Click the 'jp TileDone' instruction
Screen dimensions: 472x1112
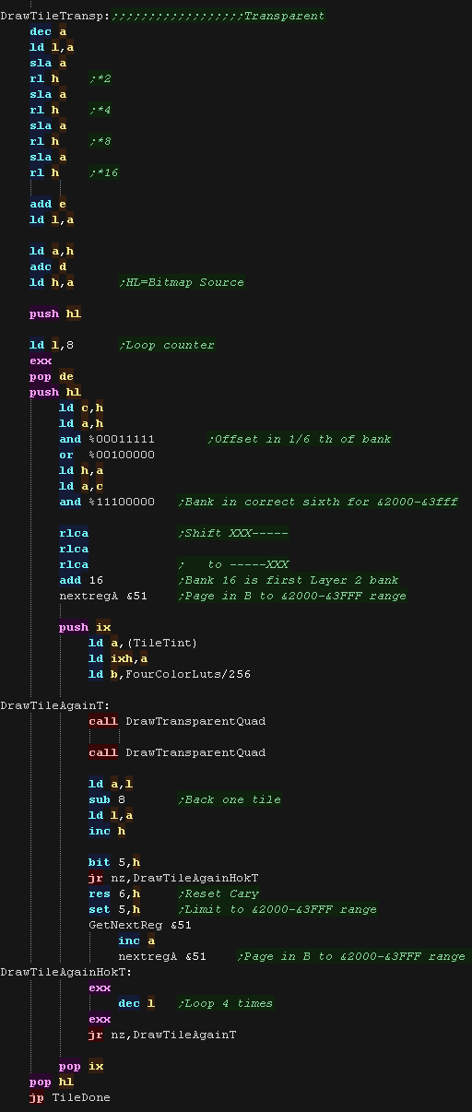coord(70,1097)
